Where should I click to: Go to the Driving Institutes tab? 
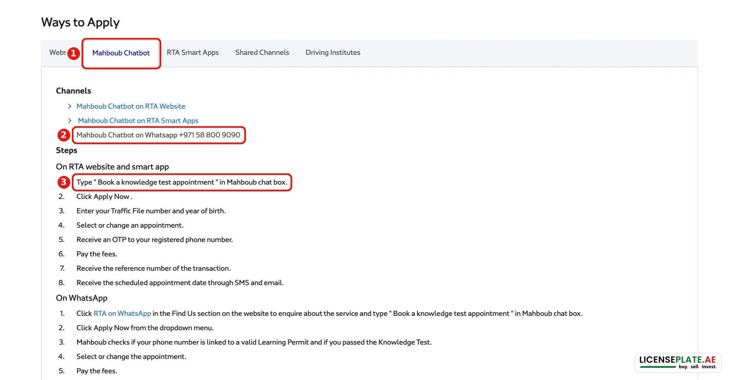333,53
